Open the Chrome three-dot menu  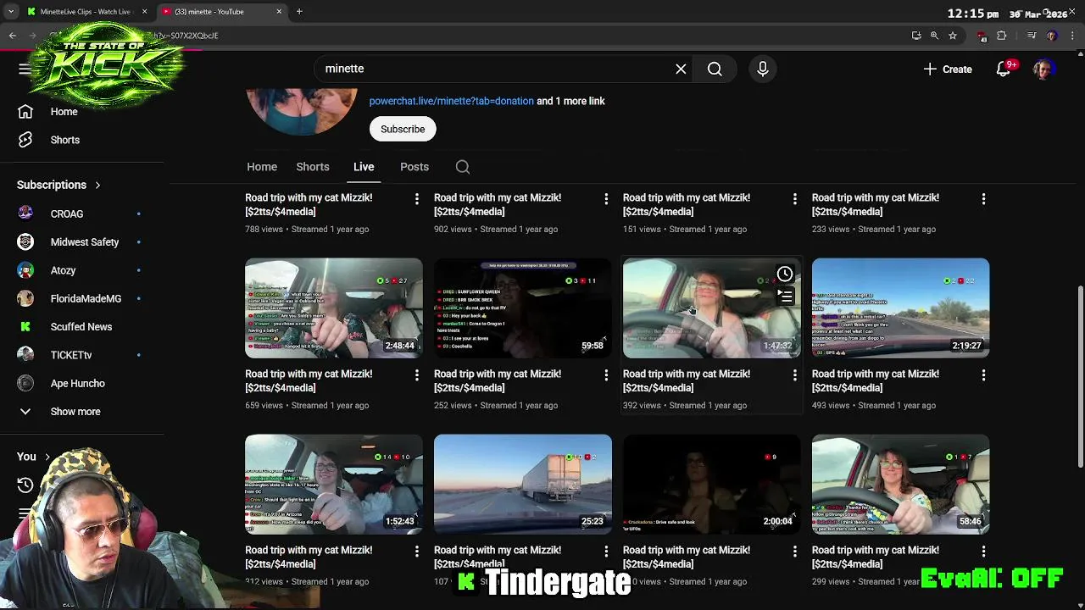(x=1072, y=36)
